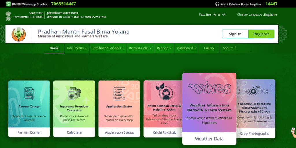Screen dimensions: 296x148
Task: Click the CROPIC logo
Action: point(254,91)
